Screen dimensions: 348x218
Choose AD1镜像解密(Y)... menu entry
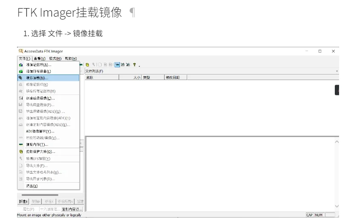tap(48, 131)
